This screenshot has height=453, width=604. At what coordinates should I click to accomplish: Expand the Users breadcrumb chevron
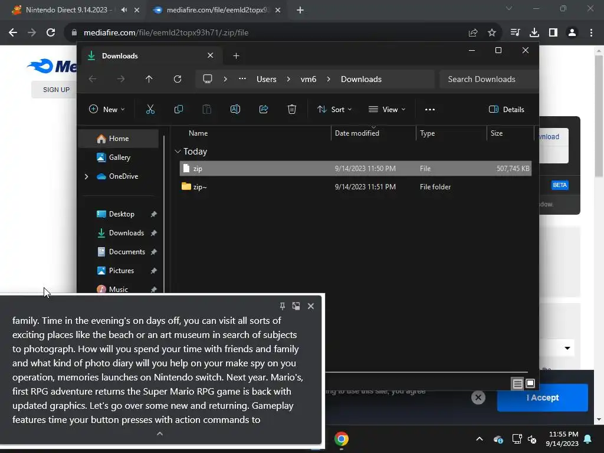288,79
